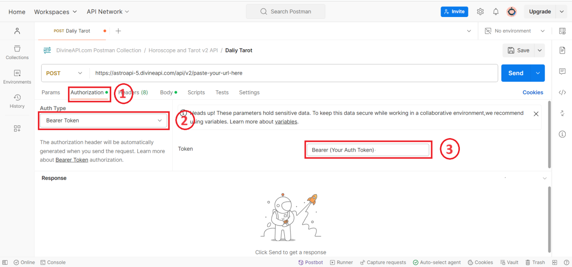Switch to the Scripts tab

pyautogui.click(x=196, y=93)
